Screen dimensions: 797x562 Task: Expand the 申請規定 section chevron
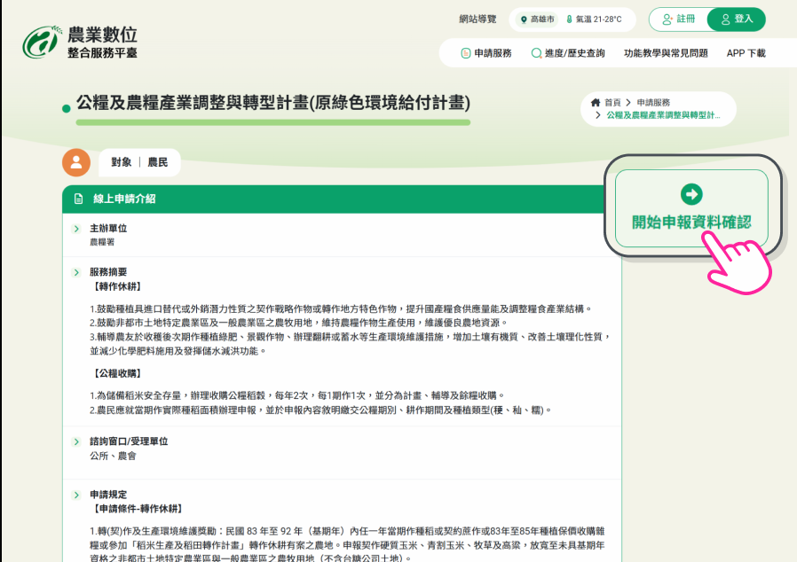pyautogui.click(x=77, y=495)
